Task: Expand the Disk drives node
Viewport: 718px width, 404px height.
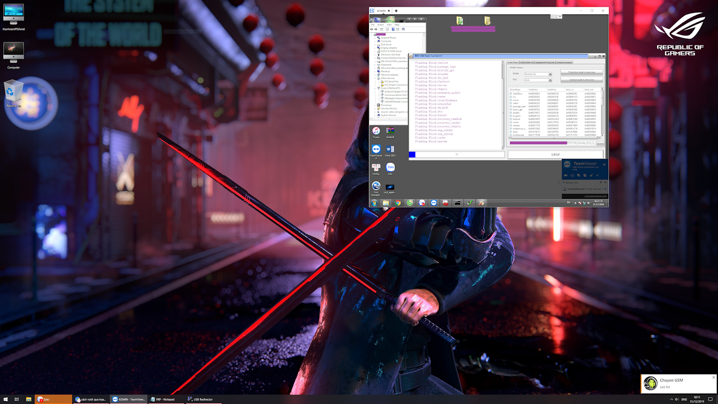Action: 375,44
